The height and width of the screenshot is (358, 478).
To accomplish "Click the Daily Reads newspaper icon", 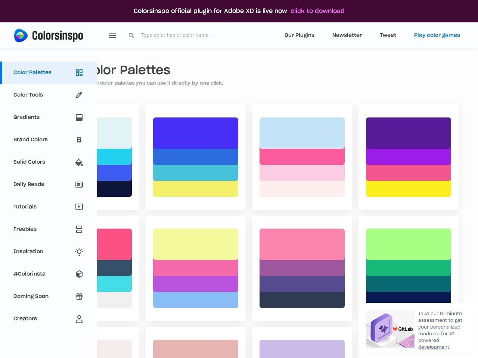I will click(x=79, y=185).
